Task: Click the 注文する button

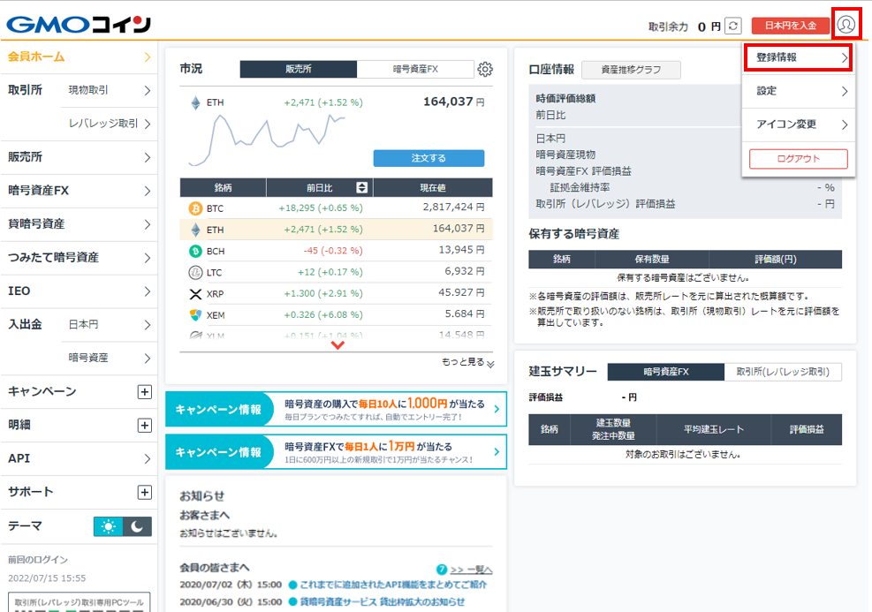Action: pos(428,158)
